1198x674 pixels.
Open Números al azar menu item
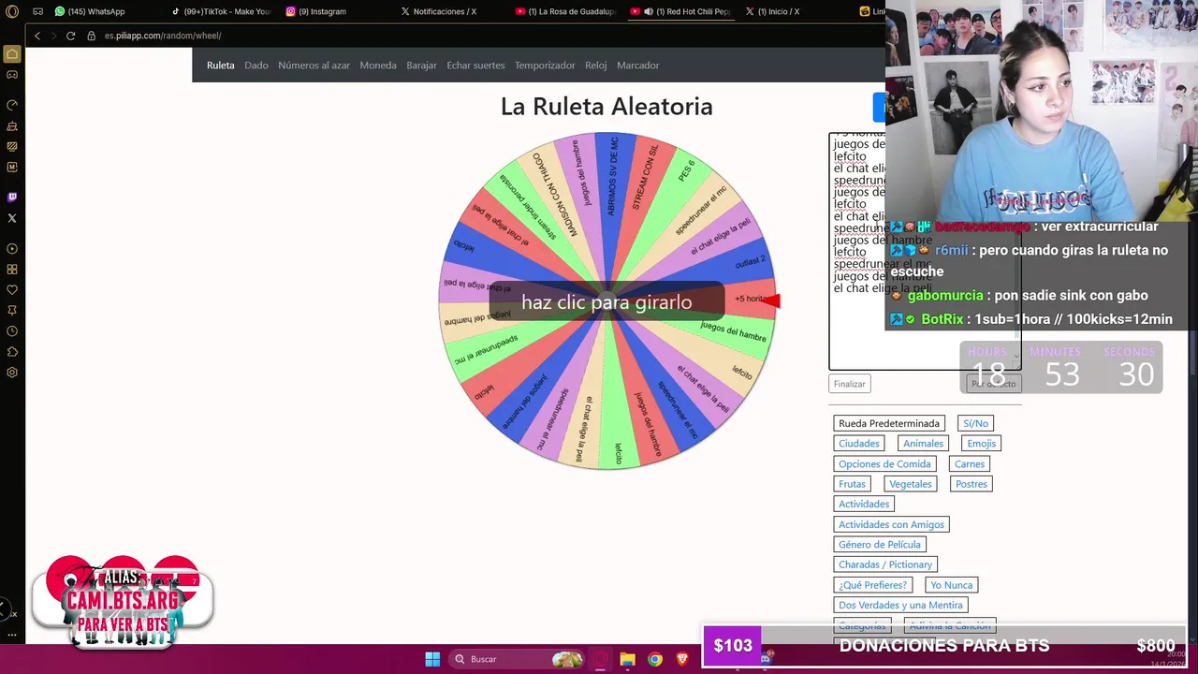pyautogui.click(x=314, y=66)
